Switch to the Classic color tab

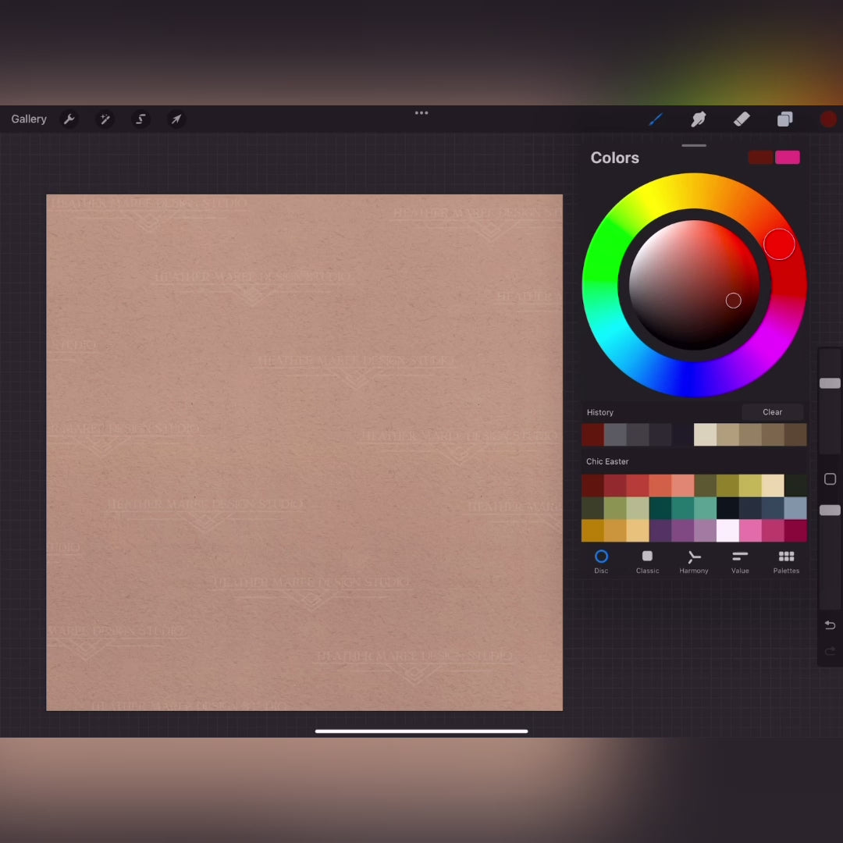click(647, 561)
